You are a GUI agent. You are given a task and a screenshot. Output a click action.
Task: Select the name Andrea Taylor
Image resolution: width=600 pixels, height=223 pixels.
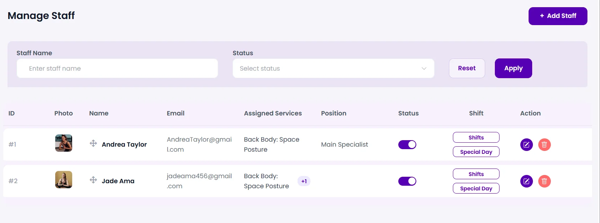[124, 144]
